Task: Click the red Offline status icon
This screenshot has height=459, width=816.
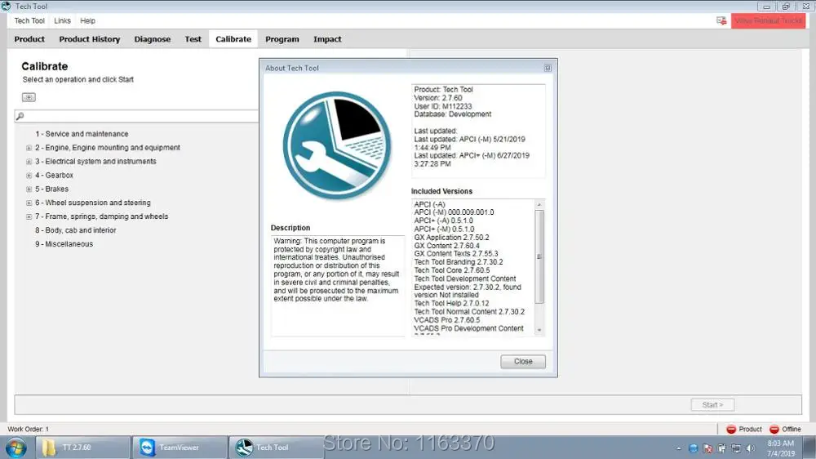Action: point(774,430)
